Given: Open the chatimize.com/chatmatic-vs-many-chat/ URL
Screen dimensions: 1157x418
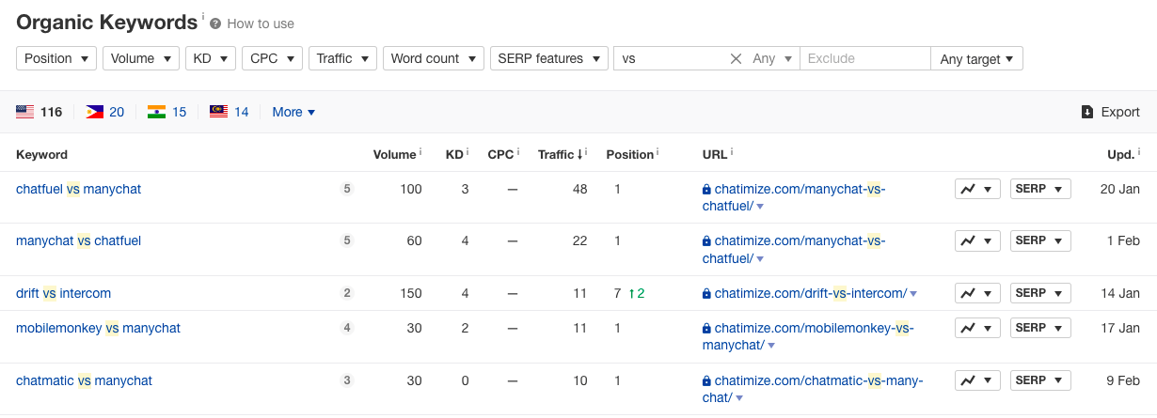Looking at the screenshot, I should pos(814,389).
